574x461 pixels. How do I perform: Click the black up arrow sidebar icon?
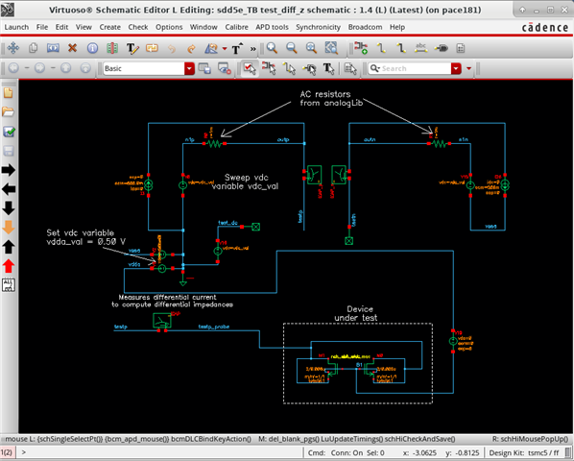click(9, 247)
